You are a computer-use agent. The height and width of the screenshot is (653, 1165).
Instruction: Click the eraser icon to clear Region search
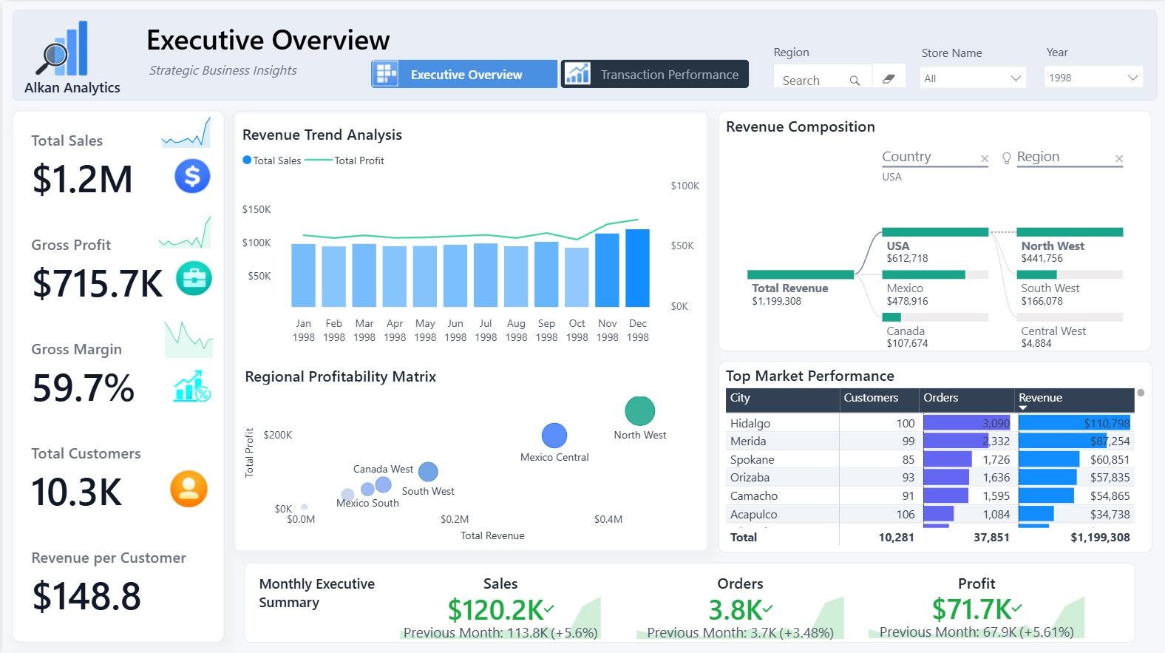pyautogui.click(x=889, y=78)
